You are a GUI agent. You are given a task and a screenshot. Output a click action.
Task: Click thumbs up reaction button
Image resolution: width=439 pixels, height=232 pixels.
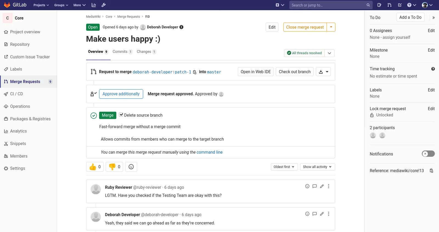point(95,167)
